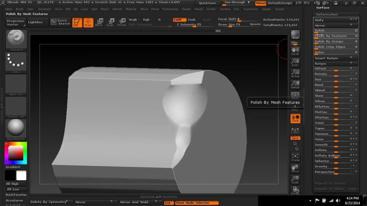
Task: Pick a color in the color picker square
Action: pyautogui.click(x=16, y=153)
